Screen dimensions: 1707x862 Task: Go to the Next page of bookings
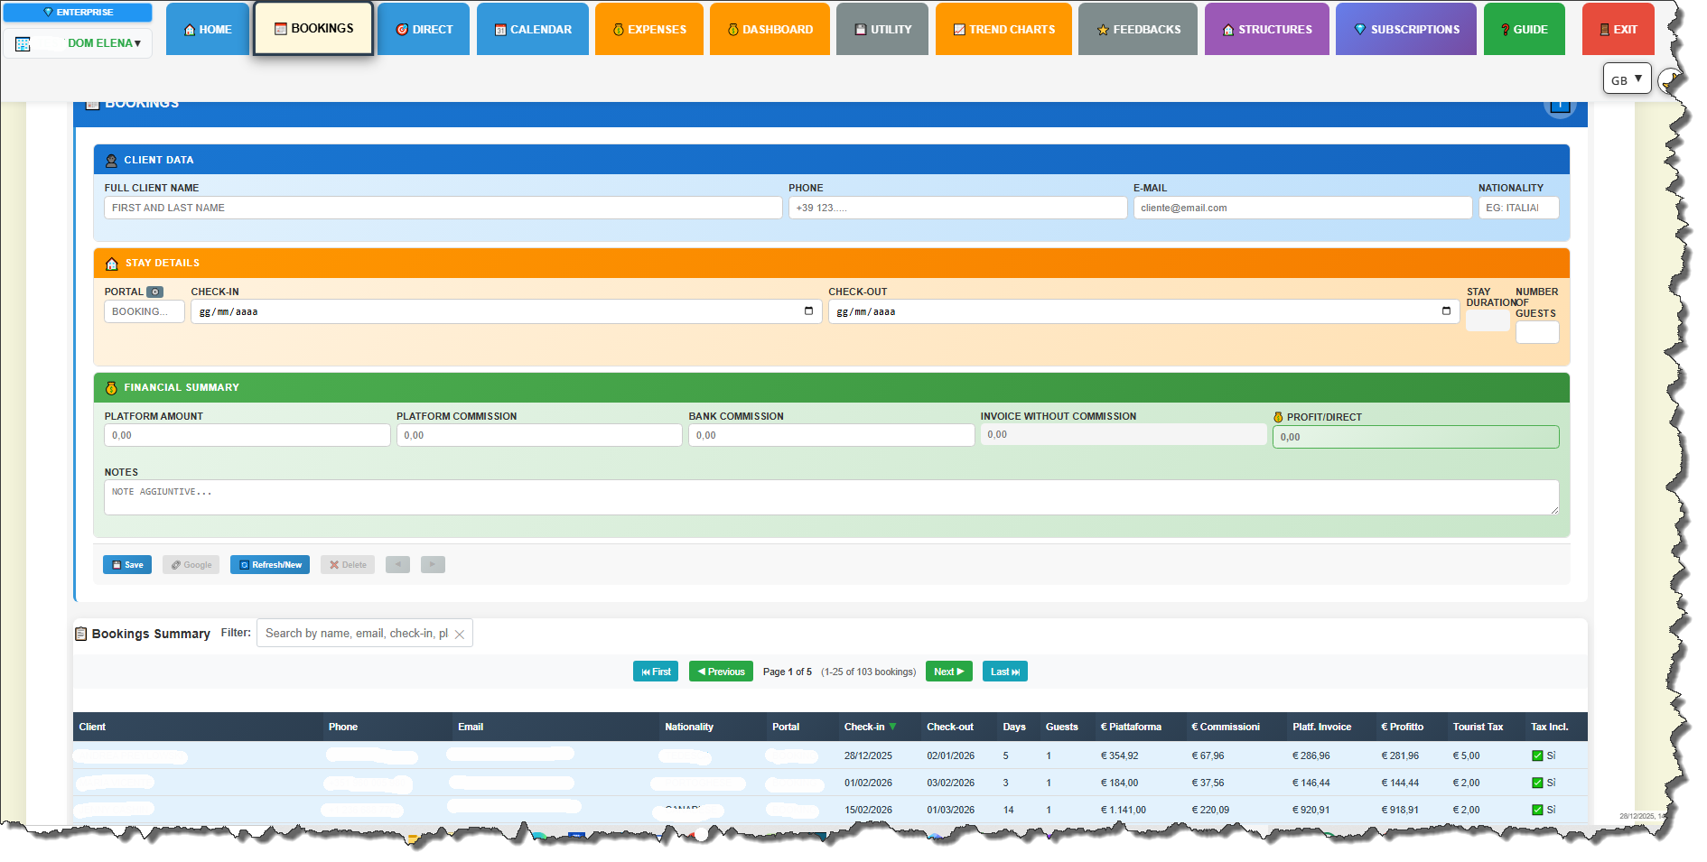point(948,672)
